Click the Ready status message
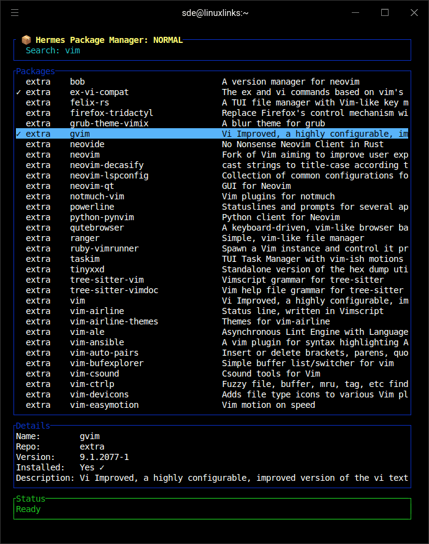429x544 pixels. click(28, 509)
